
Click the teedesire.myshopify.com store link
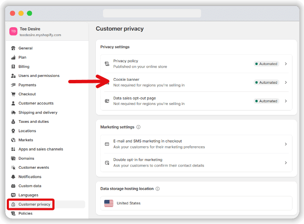[40, 35]
